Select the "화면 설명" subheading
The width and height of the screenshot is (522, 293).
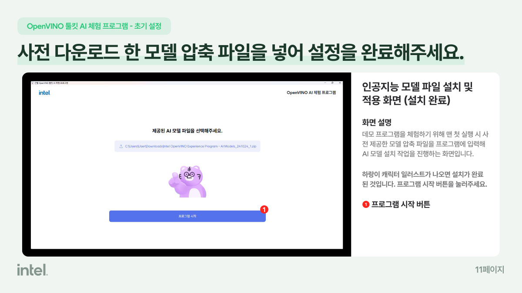pos(378,122)
